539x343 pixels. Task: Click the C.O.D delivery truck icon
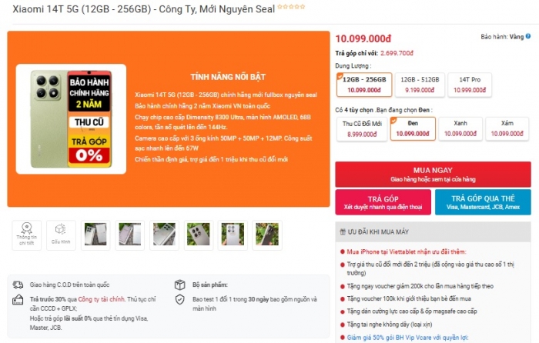click(x=18, y=285)
